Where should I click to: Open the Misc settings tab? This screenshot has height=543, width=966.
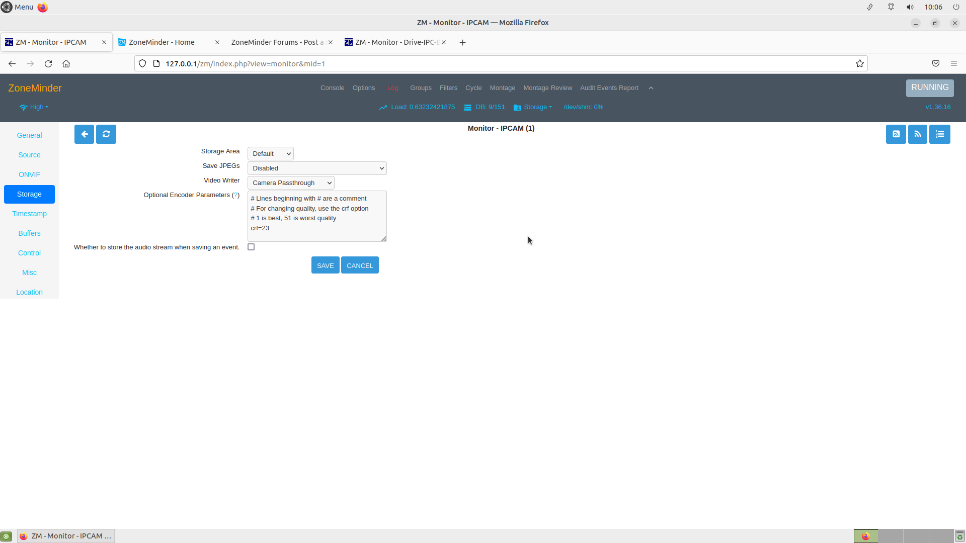click(29, 273)
